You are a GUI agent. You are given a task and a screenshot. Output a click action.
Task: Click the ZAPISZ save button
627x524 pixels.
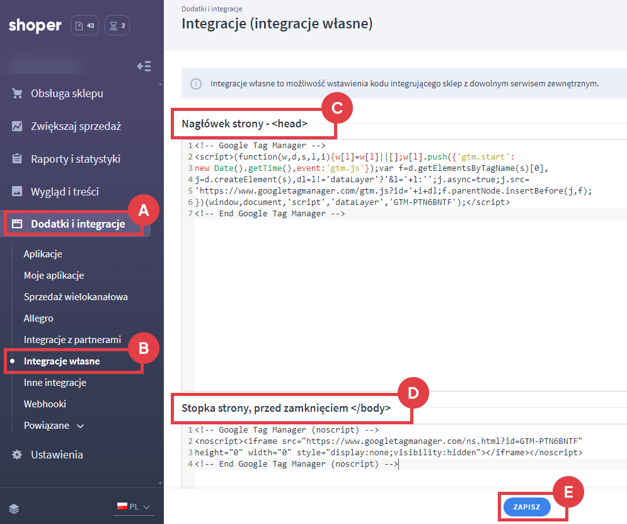[x=527, y=507]
